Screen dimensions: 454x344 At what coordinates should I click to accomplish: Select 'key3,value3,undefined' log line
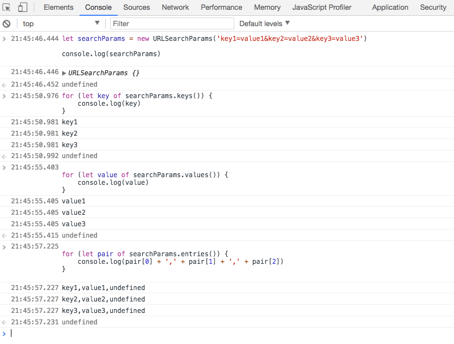(x=104, y=311)
